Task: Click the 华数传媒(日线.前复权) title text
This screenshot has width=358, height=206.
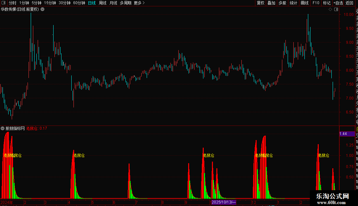Action: (20, 10)
